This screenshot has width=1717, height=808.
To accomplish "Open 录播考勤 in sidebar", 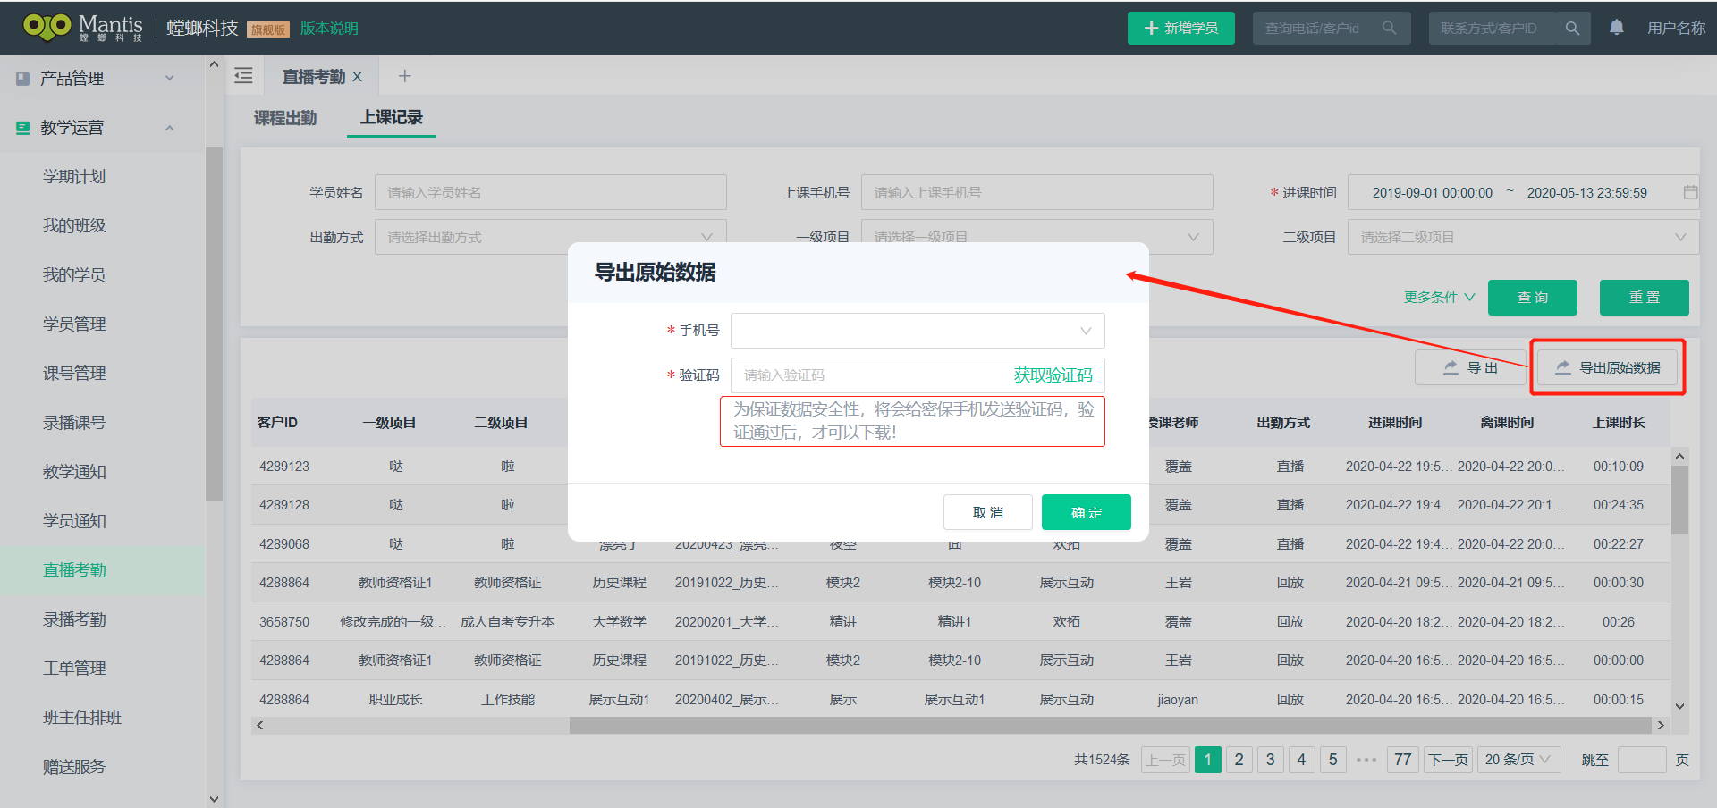I will 74,619.
